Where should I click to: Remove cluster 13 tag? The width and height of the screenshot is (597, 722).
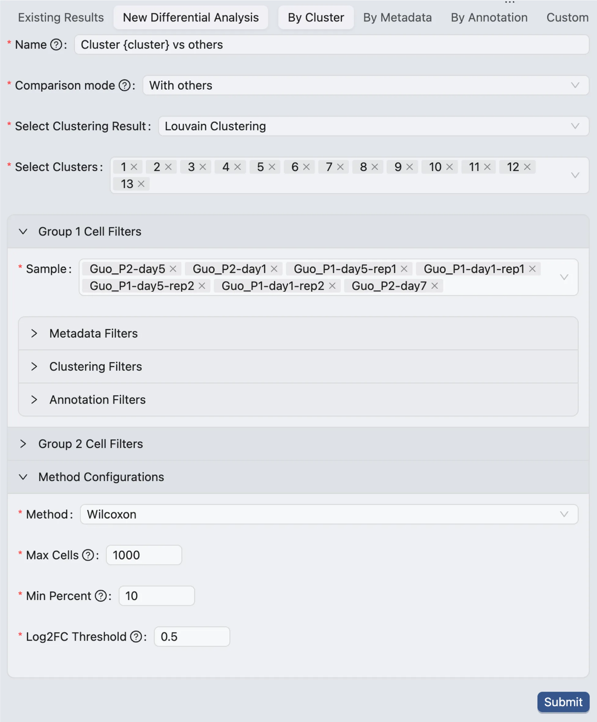141,184
